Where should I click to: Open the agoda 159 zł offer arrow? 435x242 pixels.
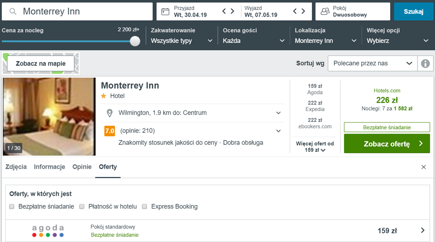(x=422, y=230)
